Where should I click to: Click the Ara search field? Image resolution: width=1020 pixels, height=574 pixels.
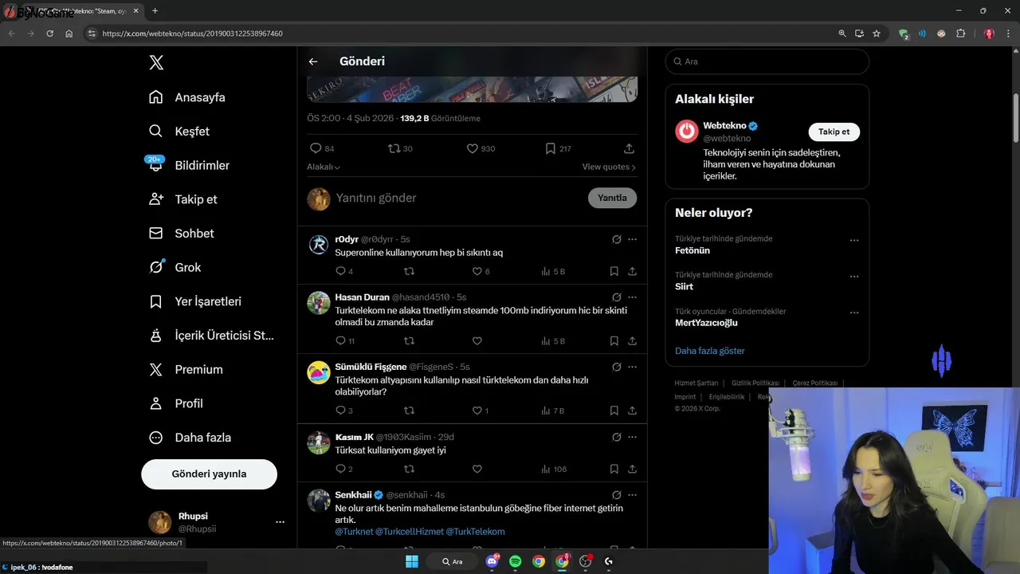click(767, 61)
